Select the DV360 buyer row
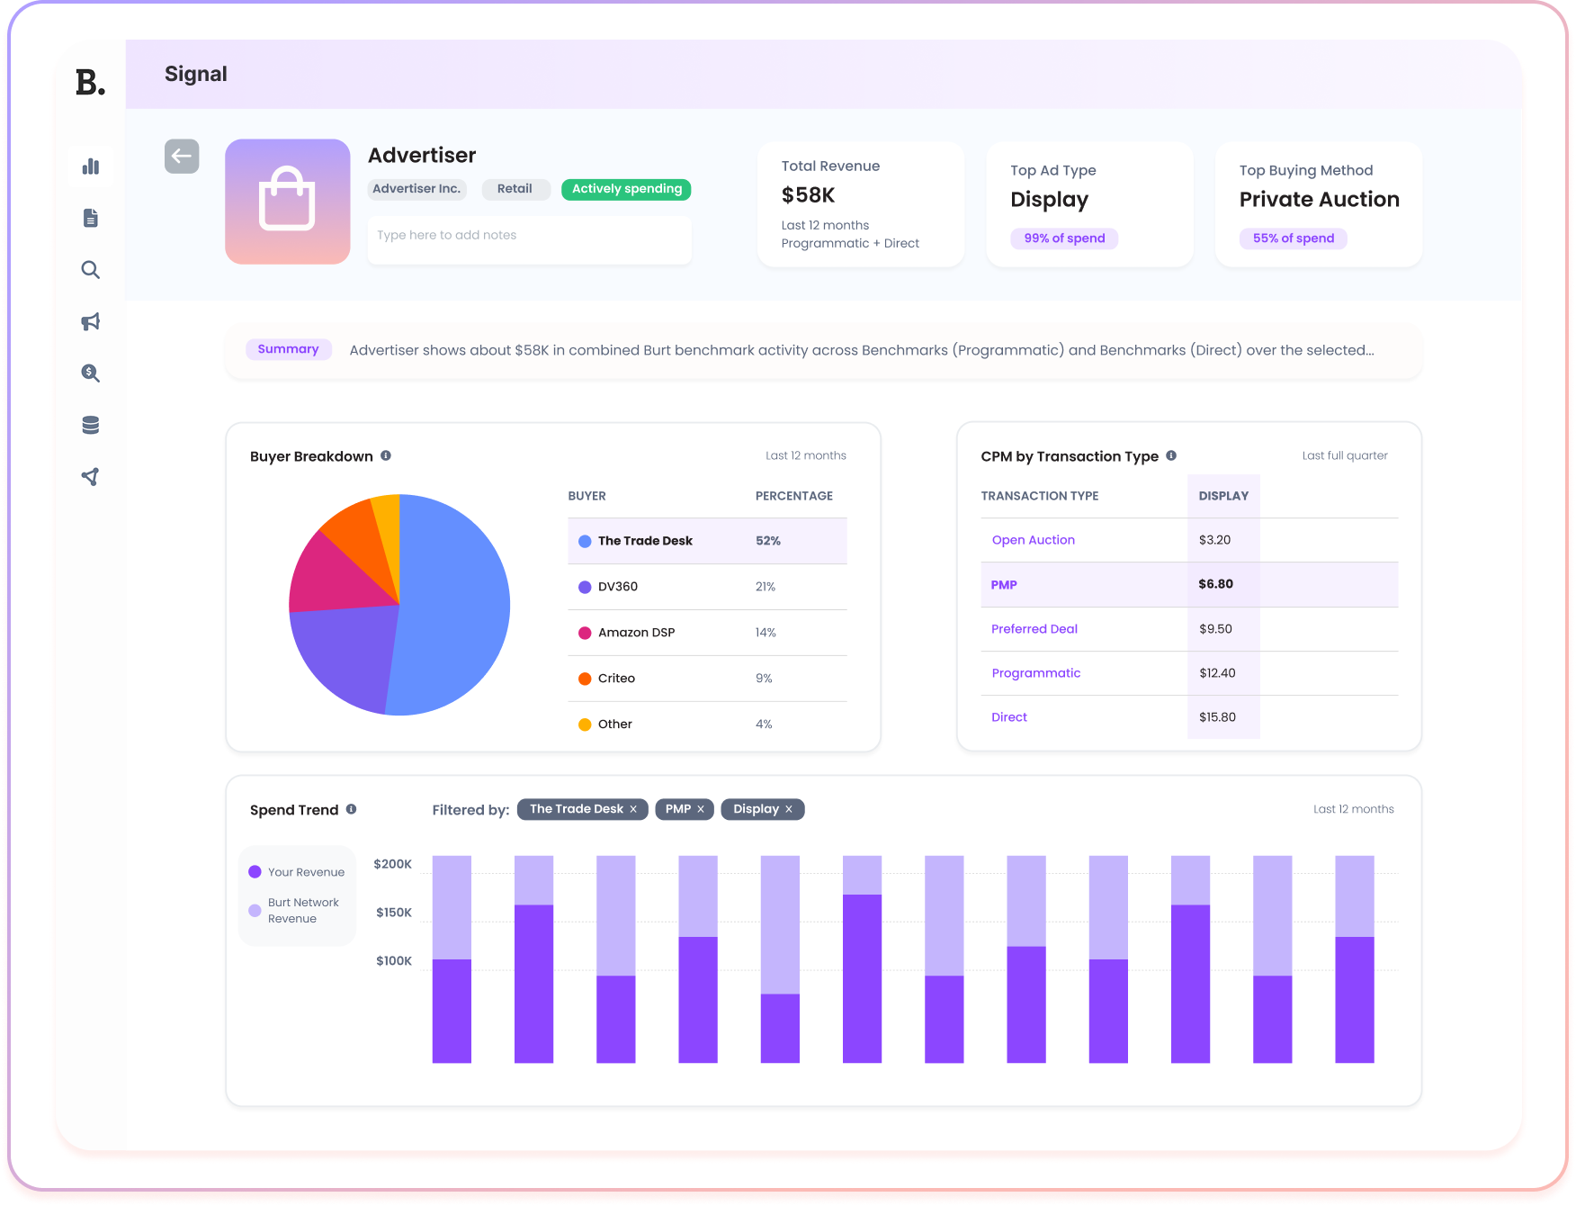The image size is (1576, 1206). [707, 587]
